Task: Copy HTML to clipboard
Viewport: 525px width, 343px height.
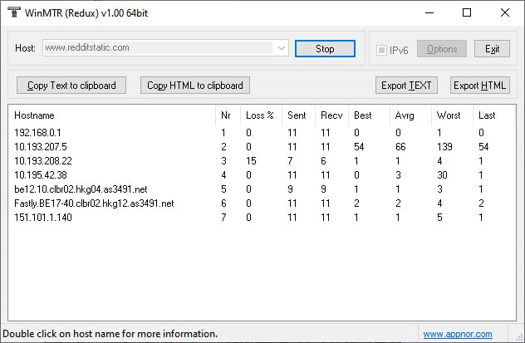Action: pos(194,86)
